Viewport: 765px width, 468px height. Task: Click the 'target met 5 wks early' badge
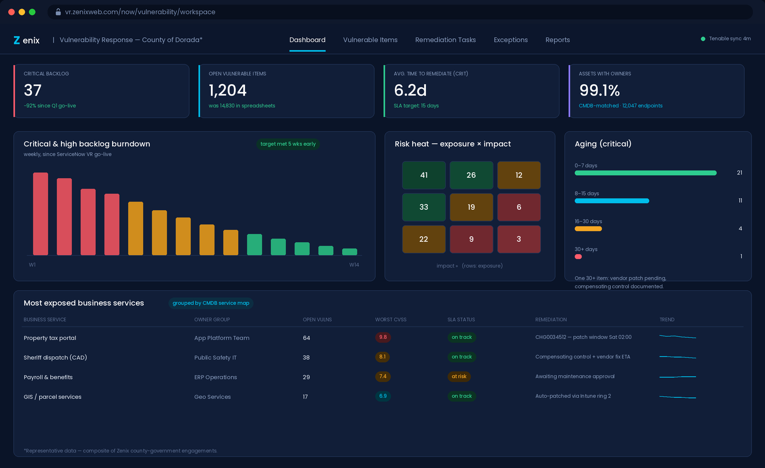288,144
